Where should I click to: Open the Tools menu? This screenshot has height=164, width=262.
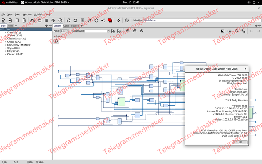(18, 14)
